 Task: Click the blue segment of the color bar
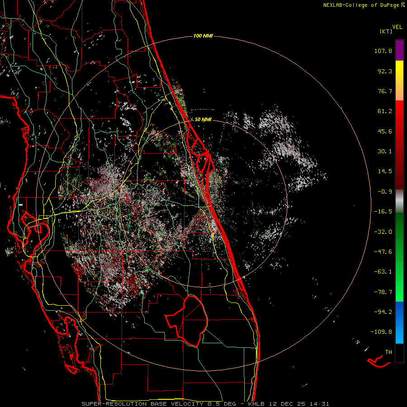pyautogui.click(x=399, y=322)
